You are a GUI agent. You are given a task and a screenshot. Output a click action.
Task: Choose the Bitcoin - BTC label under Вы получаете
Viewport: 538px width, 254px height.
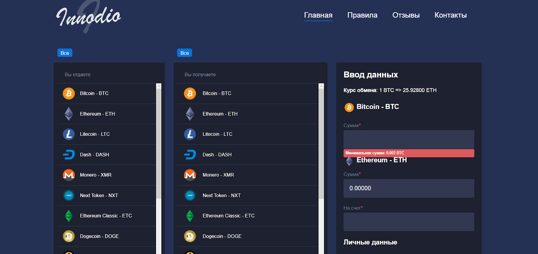(x=217, y=93)
